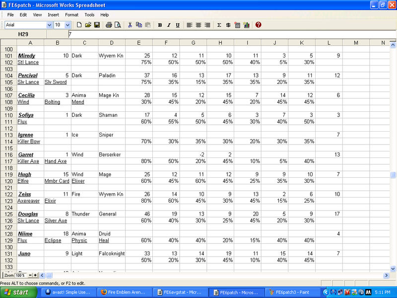Click the Save floppy disk icon
The width and height of the screenshot is (397, 298).
97,25
